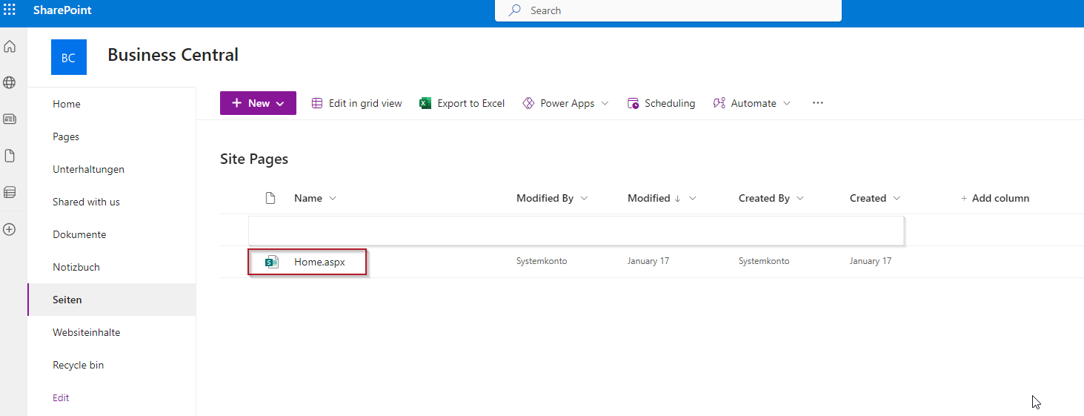Click the BC site logo tile

(69, 57)
